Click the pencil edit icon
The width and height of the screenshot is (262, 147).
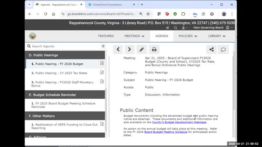tap(142, 49)
